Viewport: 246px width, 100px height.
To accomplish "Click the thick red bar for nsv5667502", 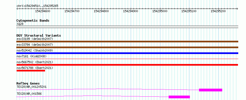I will (x=127, y=65).
